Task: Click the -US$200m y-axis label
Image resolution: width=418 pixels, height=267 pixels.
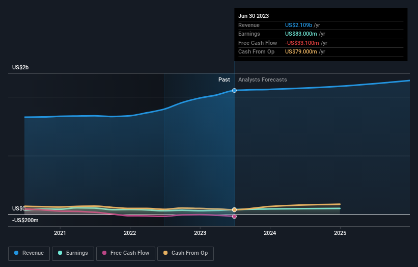Action: 25,220
